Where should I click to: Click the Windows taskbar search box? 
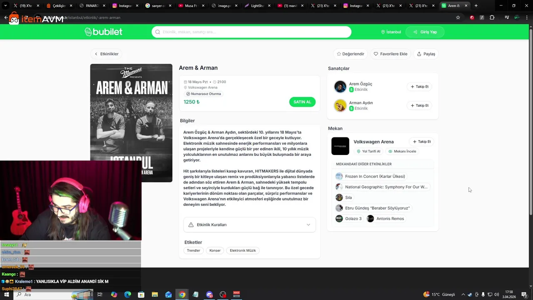(53, 295)
